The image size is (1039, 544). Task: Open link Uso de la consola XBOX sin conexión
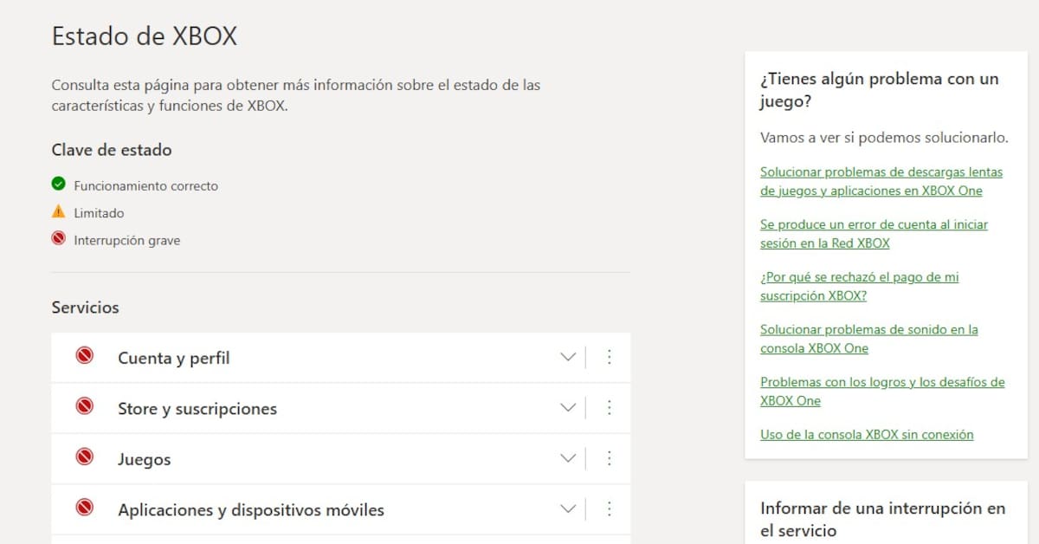(867, 435)
